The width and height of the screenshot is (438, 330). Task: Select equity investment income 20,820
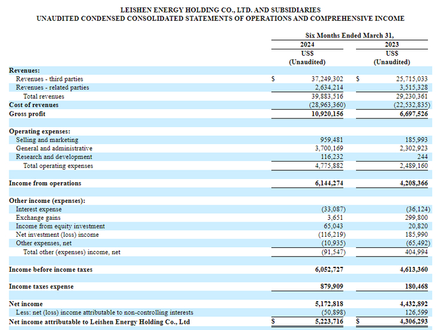[x=418, y=226]
